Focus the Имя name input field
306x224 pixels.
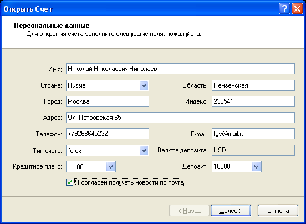pos(180,69)
